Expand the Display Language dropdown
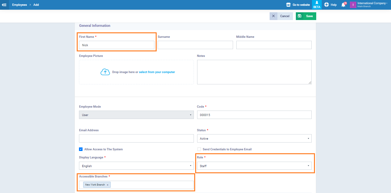The width and height of the screenshot is (391, 193). coord(136,166)
